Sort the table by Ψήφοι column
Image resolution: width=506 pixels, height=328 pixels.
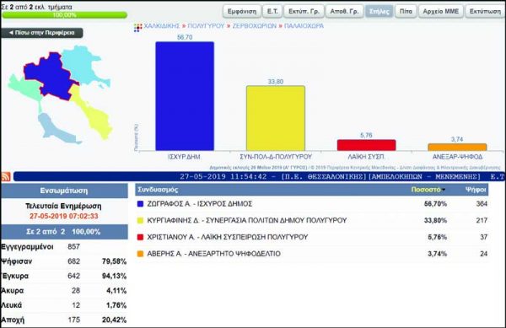476,190
